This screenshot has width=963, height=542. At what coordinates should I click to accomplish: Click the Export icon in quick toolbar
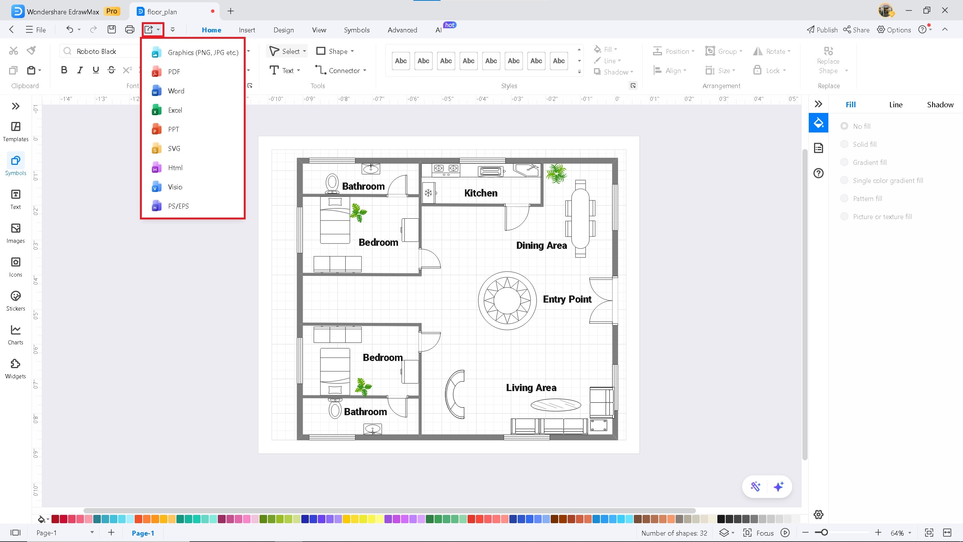tap(149, 29)
